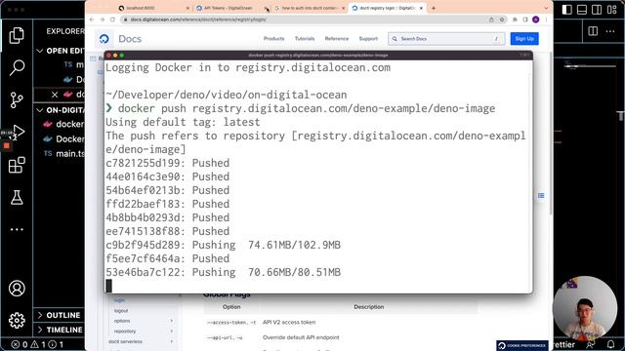The image size is (625, 351).
Task: Go back in the browser
Action: click(92, 19)
